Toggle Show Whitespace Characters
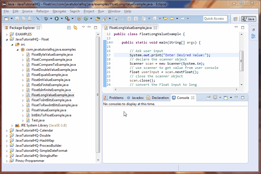Screen dimensions: 261x174 click(x=136, y=19)
